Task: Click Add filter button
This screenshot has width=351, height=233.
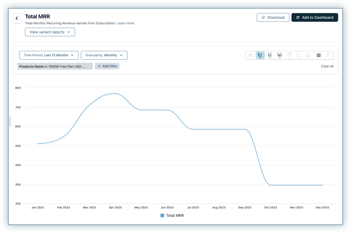Action: (107, 66)
